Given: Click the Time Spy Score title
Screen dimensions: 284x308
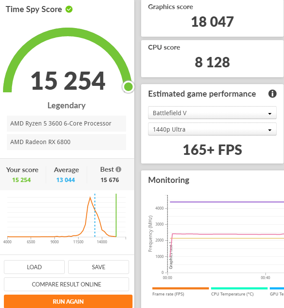Looking at the screenshot, I should [x=34, y=9].
